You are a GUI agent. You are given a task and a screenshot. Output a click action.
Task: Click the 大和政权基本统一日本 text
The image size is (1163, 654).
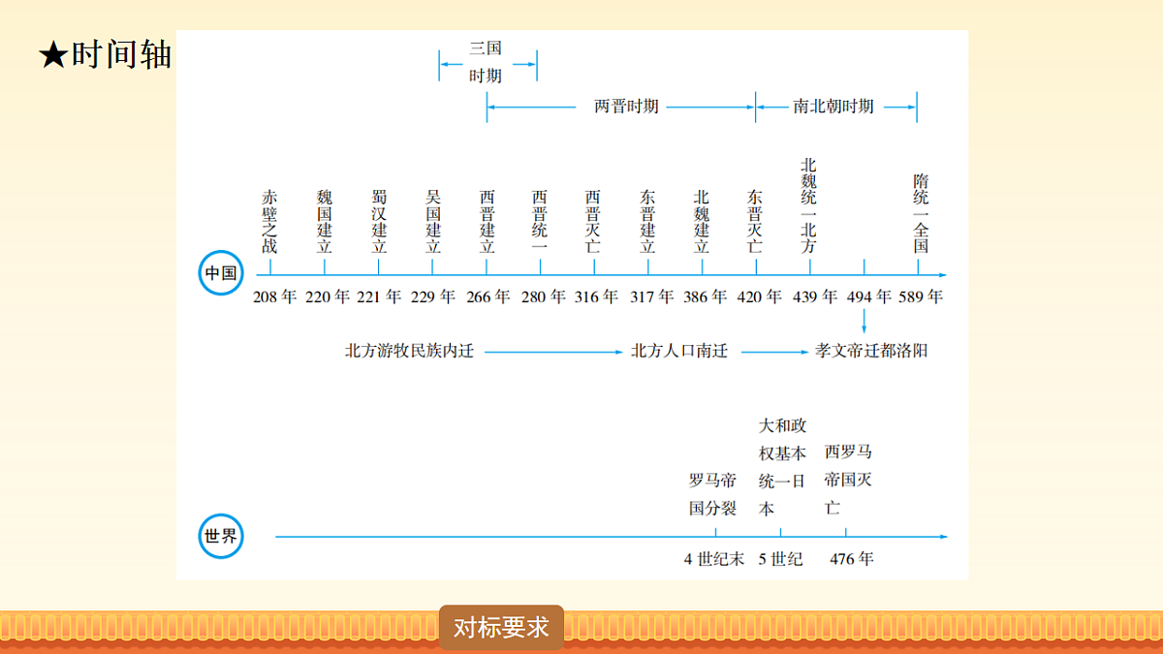click(x=782, y=467)
